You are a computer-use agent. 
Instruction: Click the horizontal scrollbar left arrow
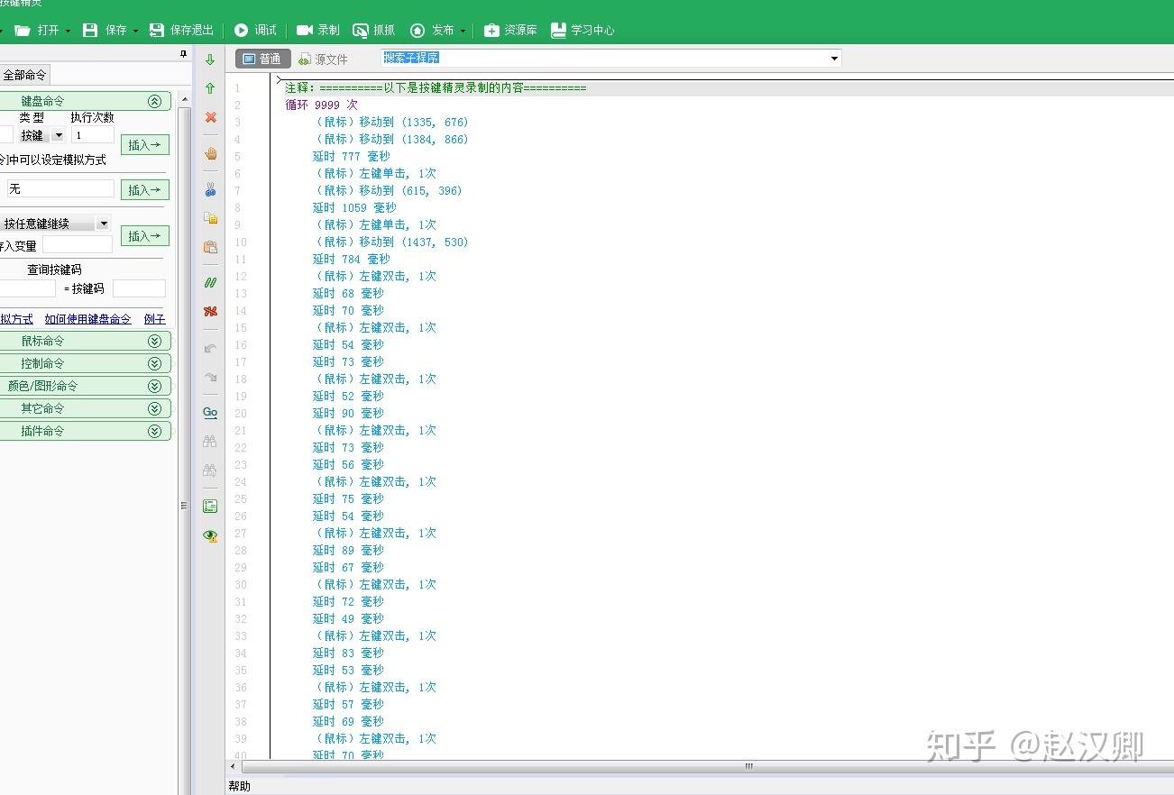coord(234,766)
